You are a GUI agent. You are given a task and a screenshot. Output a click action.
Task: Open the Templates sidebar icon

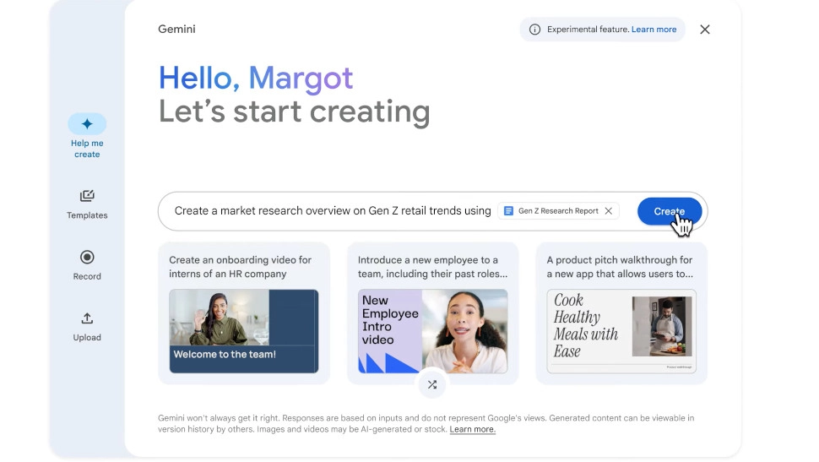87,196
